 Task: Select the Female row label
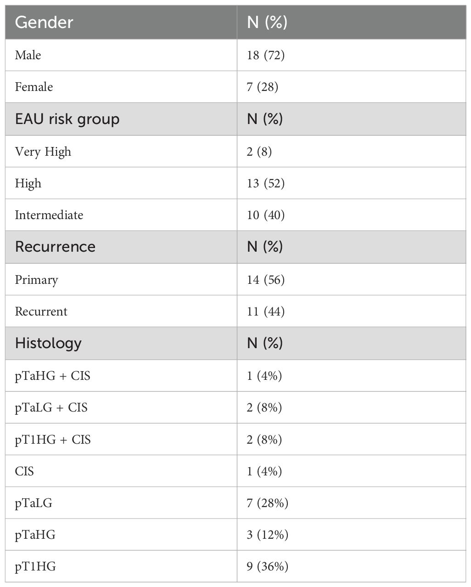tap(34, 87)
